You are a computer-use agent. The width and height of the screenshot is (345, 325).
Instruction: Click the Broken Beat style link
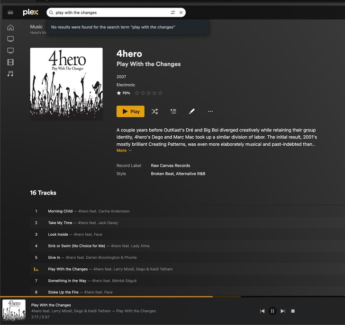tap(162, 174)
